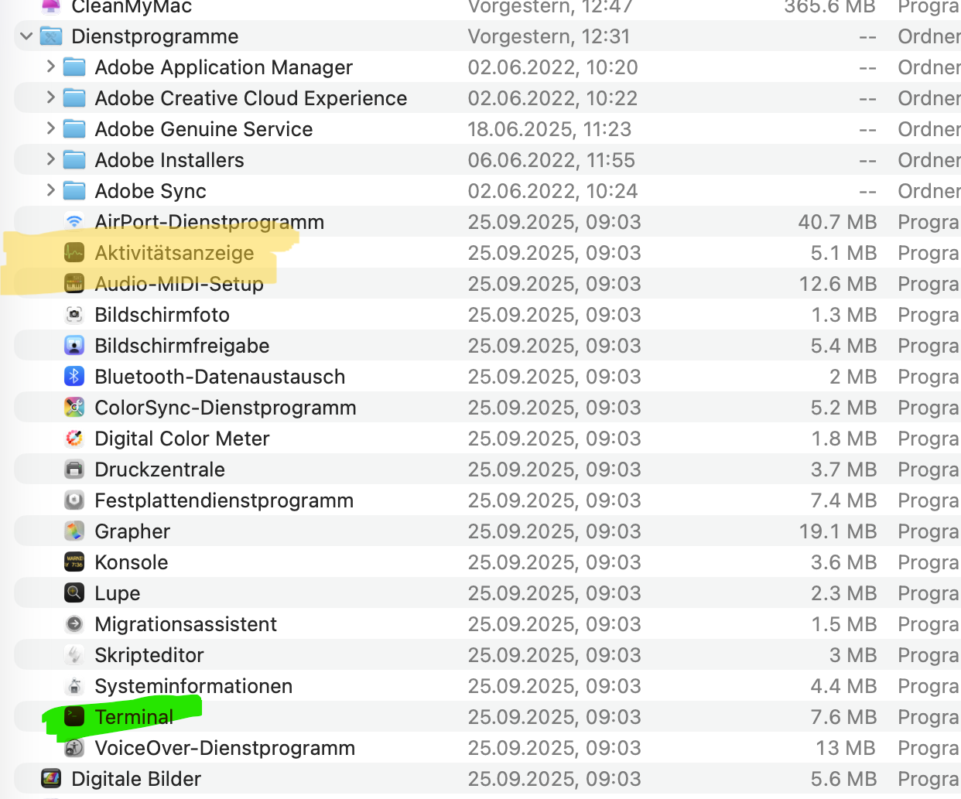
Task: Expand the Adobe Genuine Service folder
Action: (50, 129)
